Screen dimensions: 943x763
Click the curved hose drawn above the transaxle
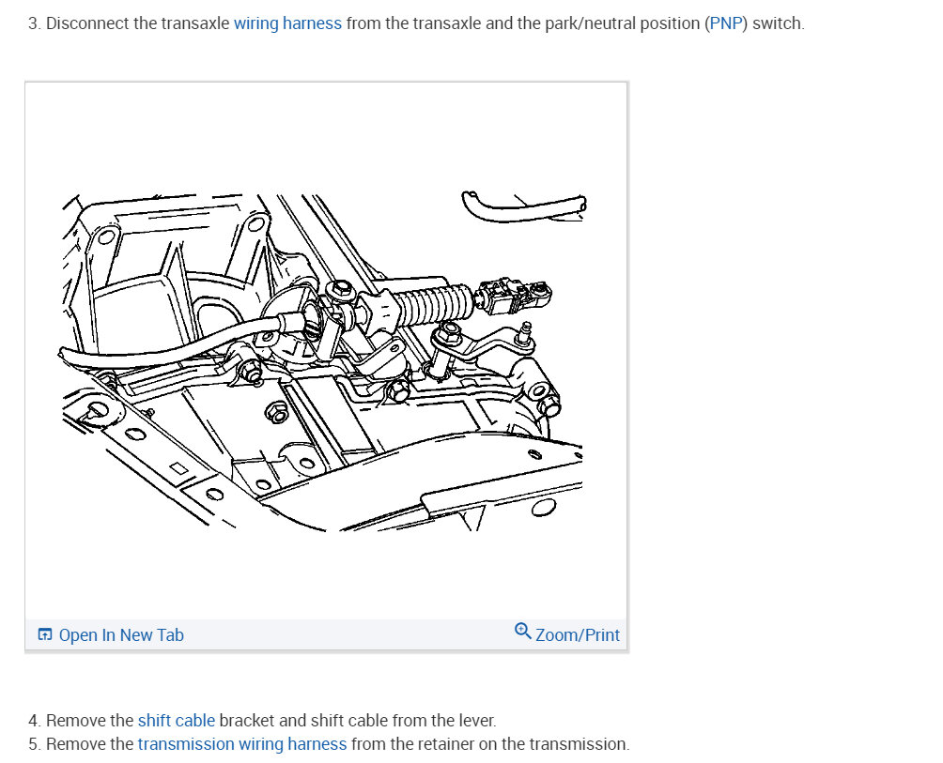pos(524,206)
